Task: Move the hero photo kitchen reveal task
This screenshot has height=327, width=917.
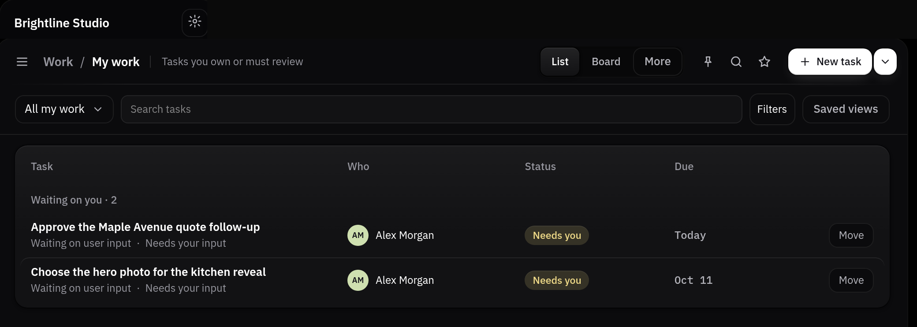Action: point(851,280)
